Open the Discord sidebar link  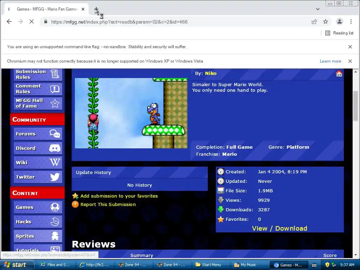38,148
